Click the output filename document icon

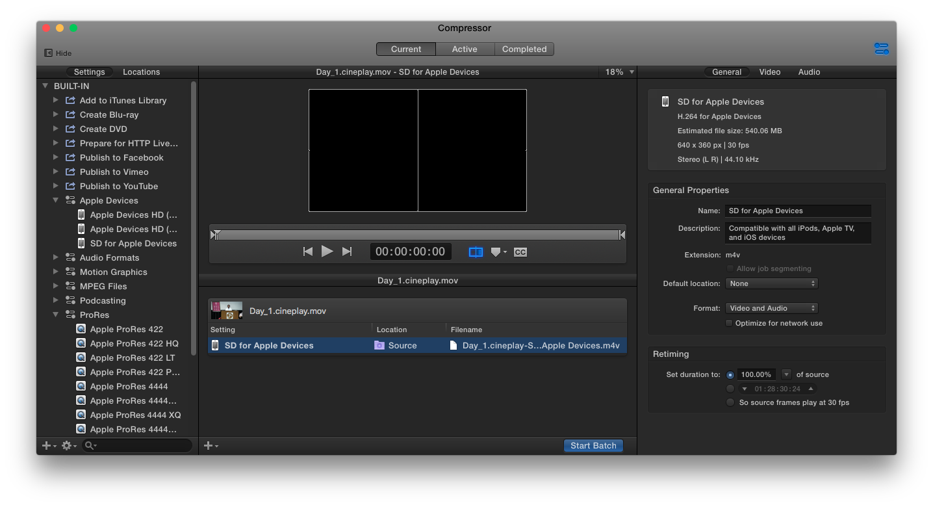pos(454,345)
